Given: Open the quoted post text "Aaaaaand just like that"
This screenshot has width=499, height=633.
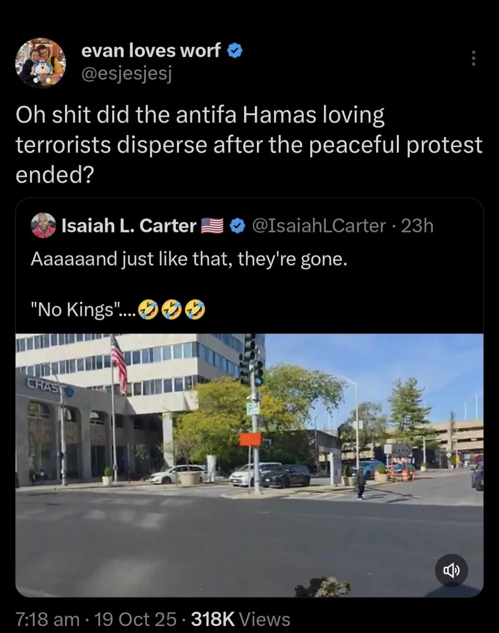Looking at the screenshot, I should pyautogui.click(x=189, y=259).
